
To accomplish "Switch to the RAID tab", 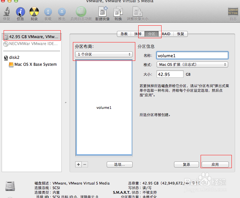I will pyautogui.click(x=166, y=34).
